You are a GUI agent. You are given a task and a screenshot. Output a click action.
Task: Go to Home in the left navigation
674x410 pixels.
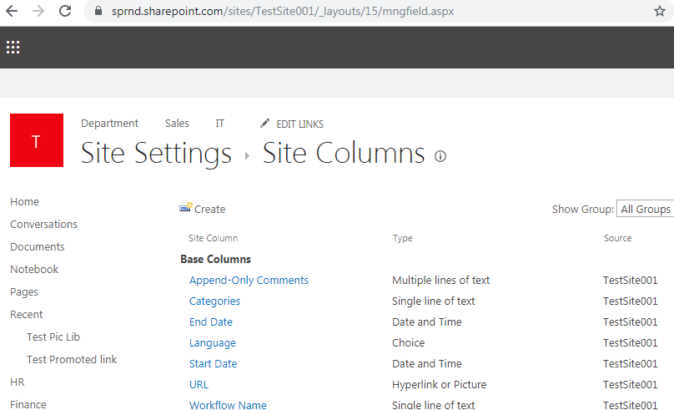(x=24, y=202)
